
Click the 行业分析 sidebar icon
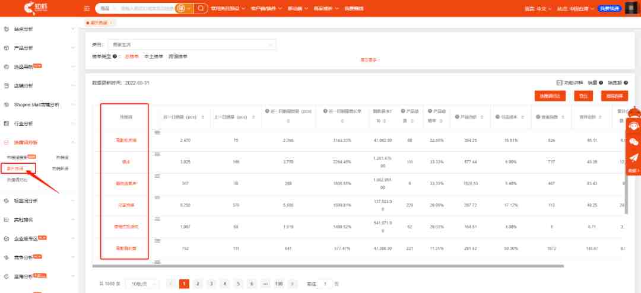[7, 123]
